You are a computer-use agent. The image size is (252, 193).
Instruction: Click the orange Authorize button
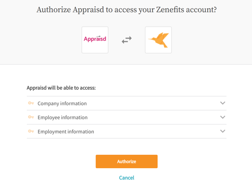pos(126,162)
